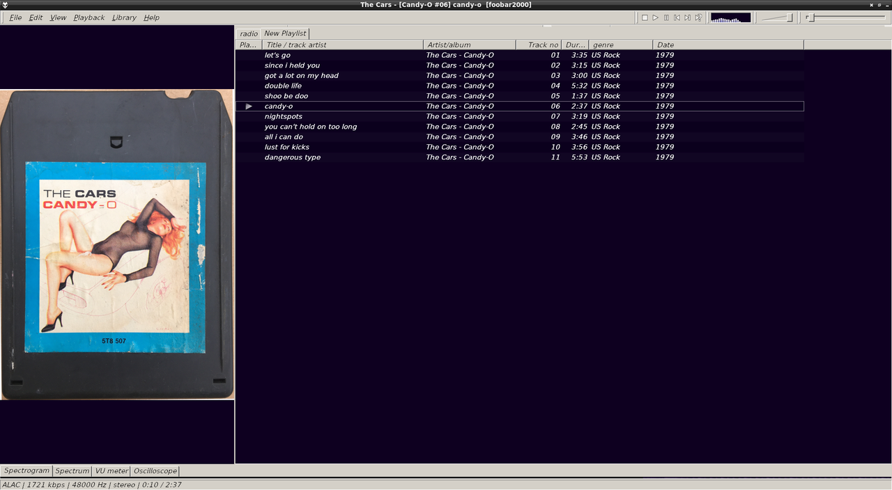This screenshot has width=892, height=490.
Task: Restore the foobar2000 window size
Action: point(879,5)
